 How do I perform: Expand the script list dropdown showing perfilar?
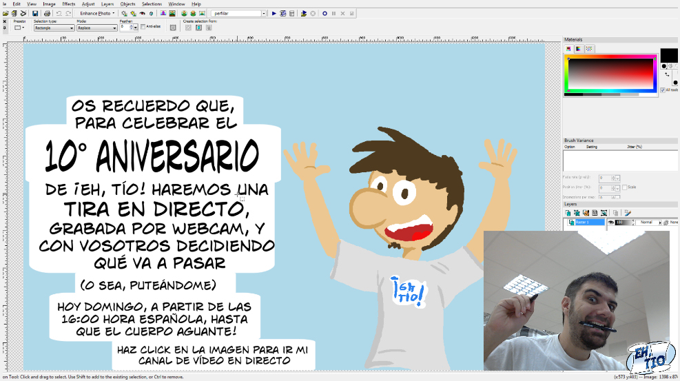(x=263, y=13)
